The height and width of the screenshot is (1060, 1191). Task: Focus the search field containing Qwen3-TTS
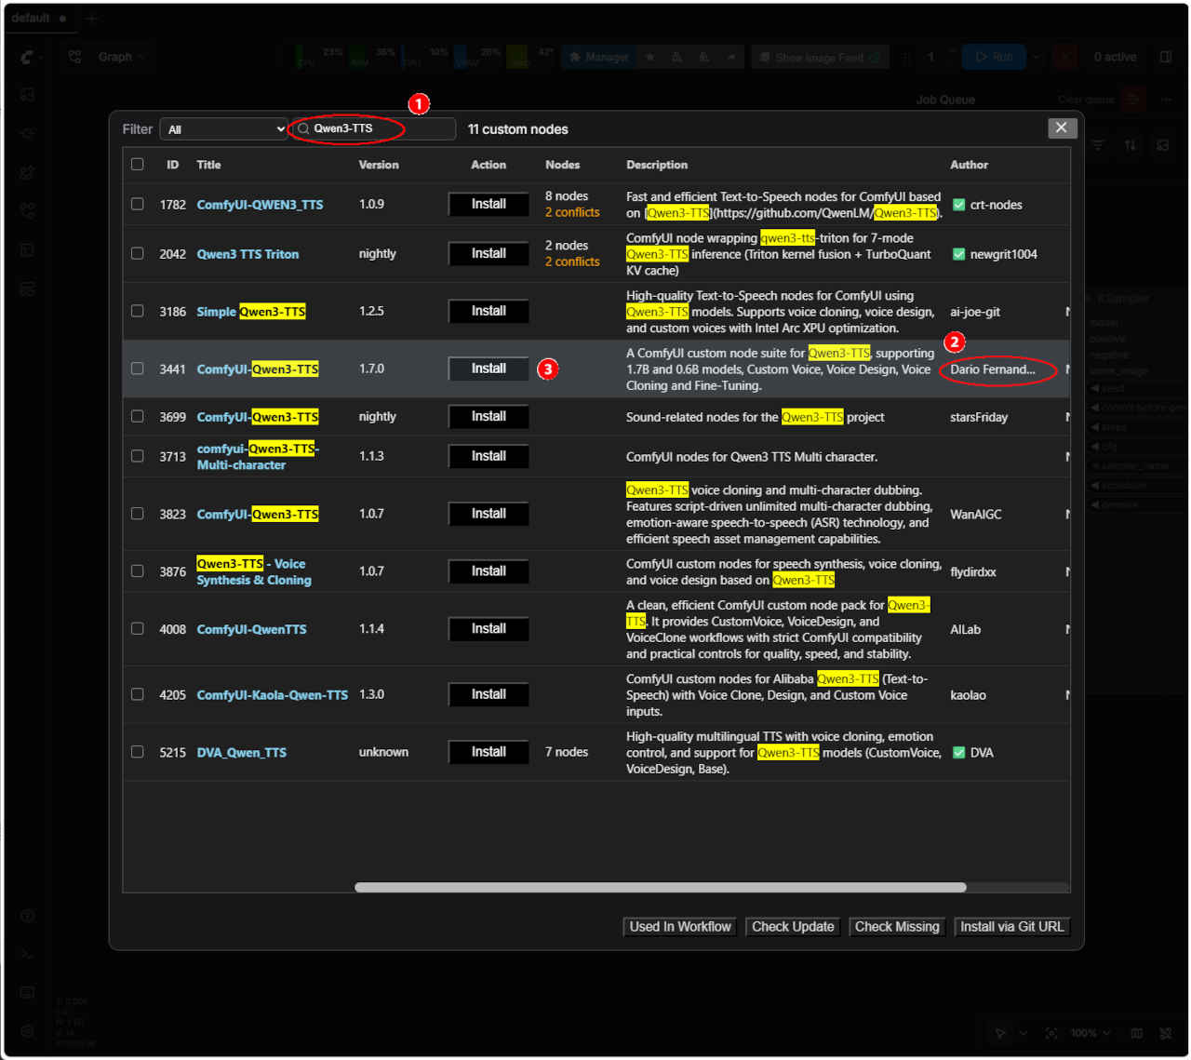(372, 128)
